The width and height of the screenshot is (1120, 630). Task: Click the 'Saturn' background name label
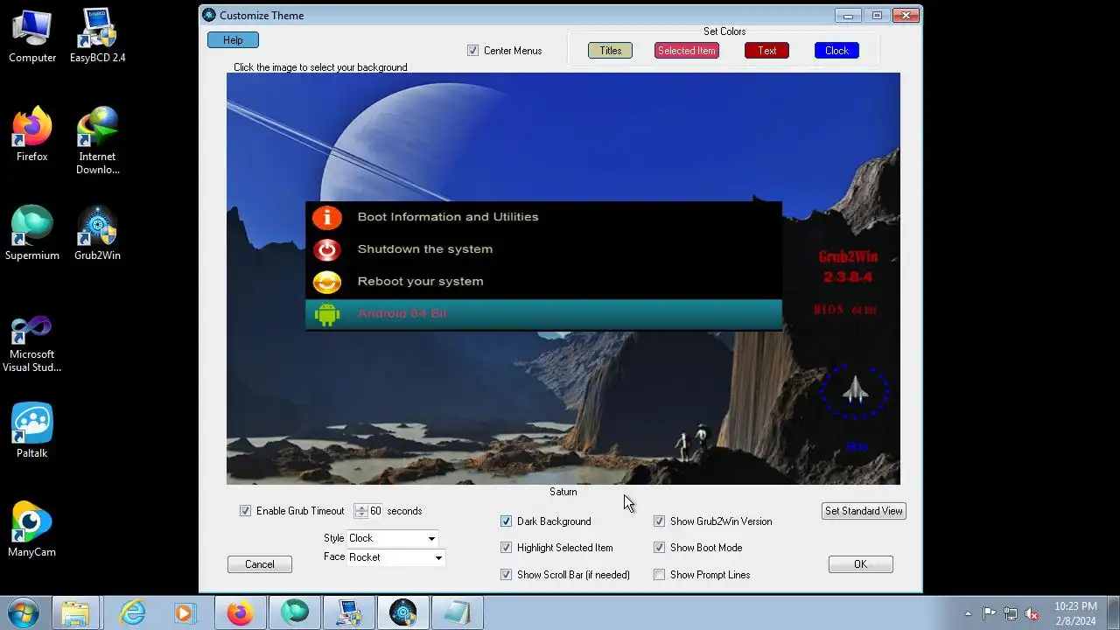pos(563,492)
